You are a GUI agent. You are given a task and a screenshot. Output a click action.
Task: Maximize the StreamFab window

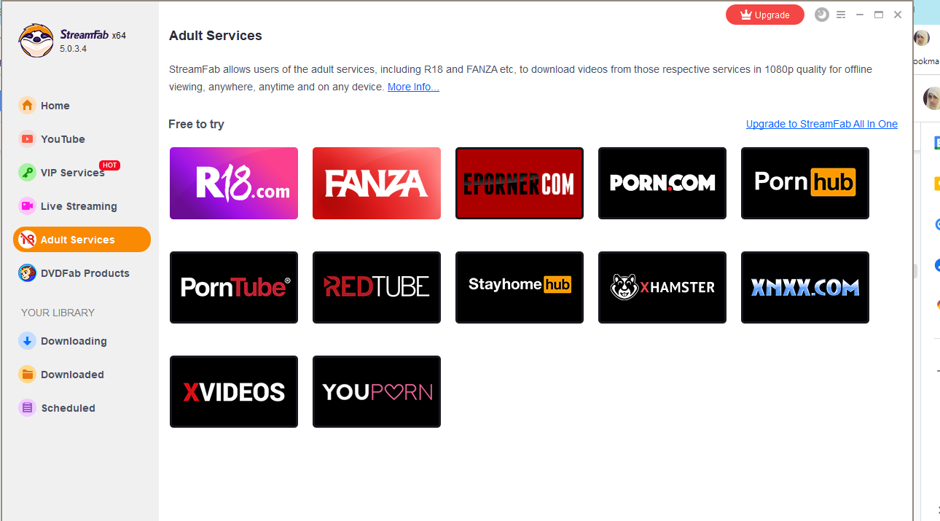pos(879,15)
